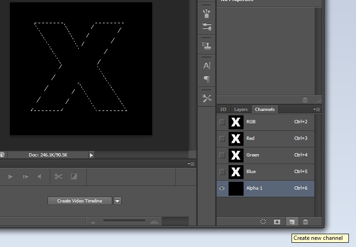This screenshot has width=356, height=247.
Task: Mute audio playback in timeline
Action: click(39, 176)
